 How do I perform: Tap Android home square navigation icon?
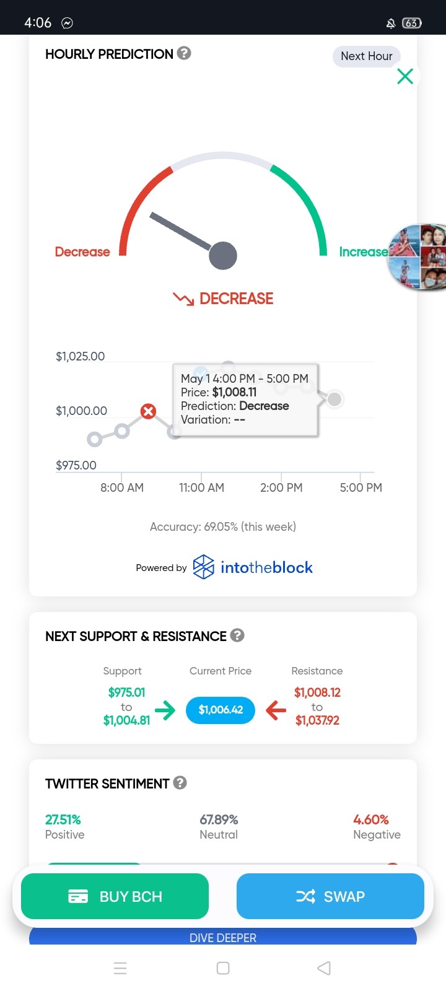223,968
